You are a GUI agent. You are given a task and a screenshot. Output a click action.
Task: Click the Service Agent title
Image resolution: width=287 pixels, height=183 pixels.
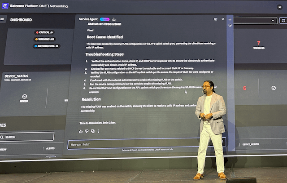click(88, 19)
